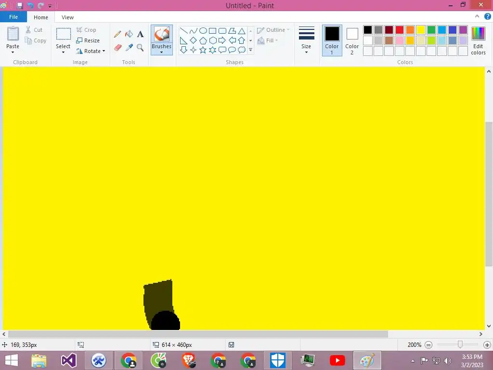Open the File menu
This screenshot has height=370, width=493.
pos(13,17)
